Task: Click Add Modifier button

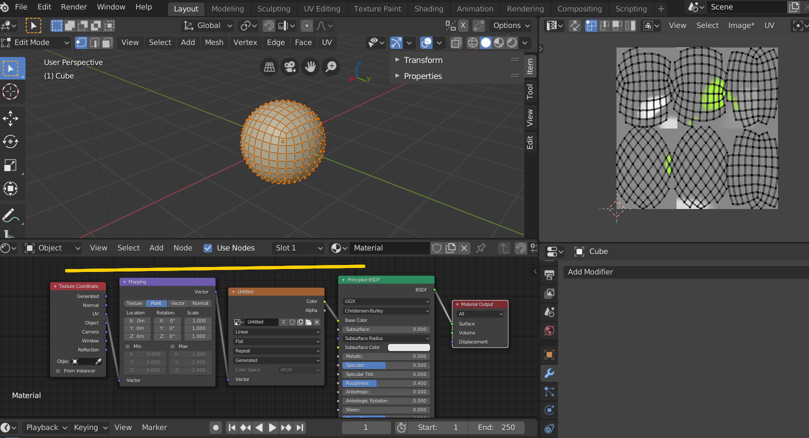Action: click(x=590, y=272)
